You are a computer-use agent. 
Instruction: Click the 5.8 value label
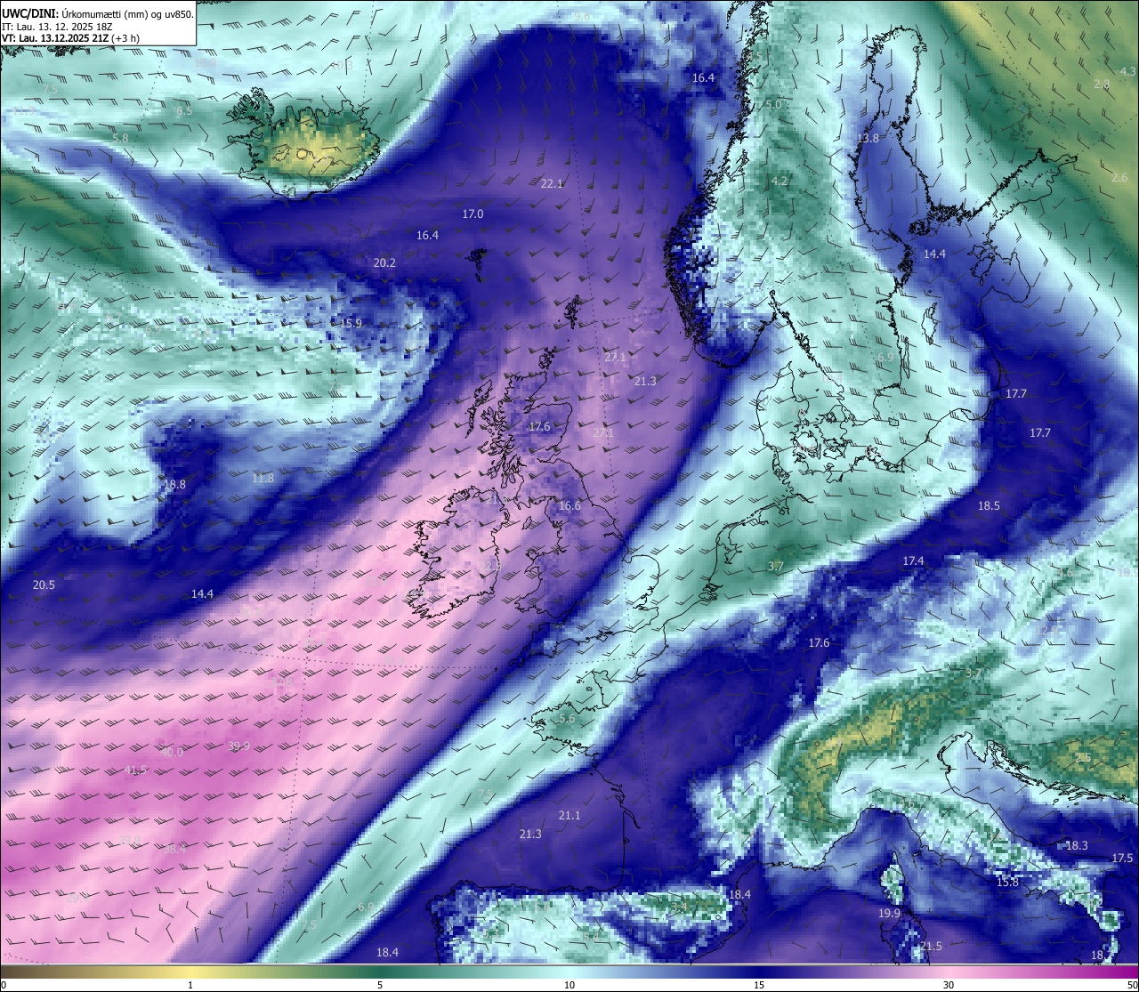[x=121, y=139]
